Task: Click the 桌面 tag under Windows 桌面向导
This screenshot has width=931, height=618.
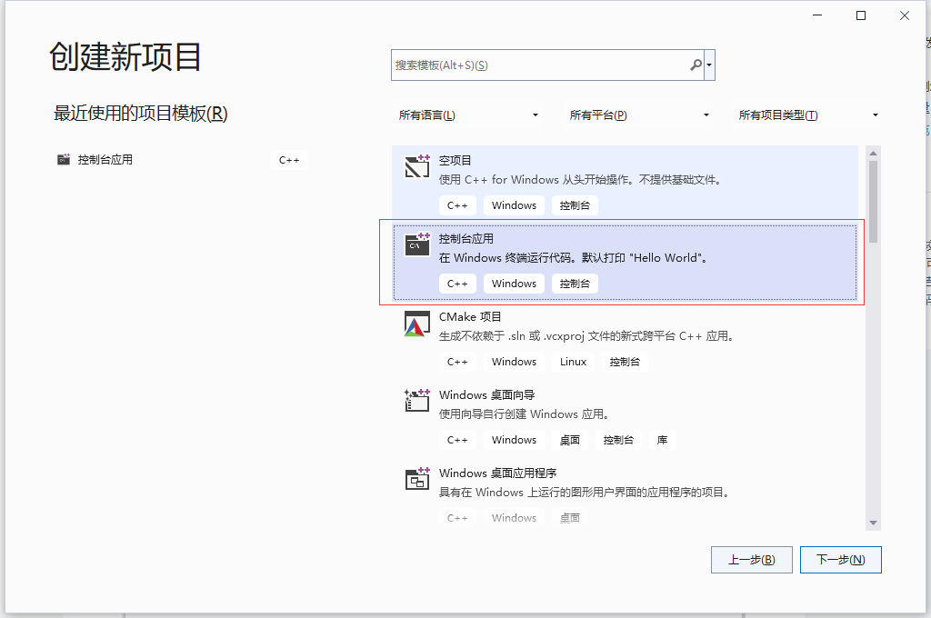Action: point(570,440)
